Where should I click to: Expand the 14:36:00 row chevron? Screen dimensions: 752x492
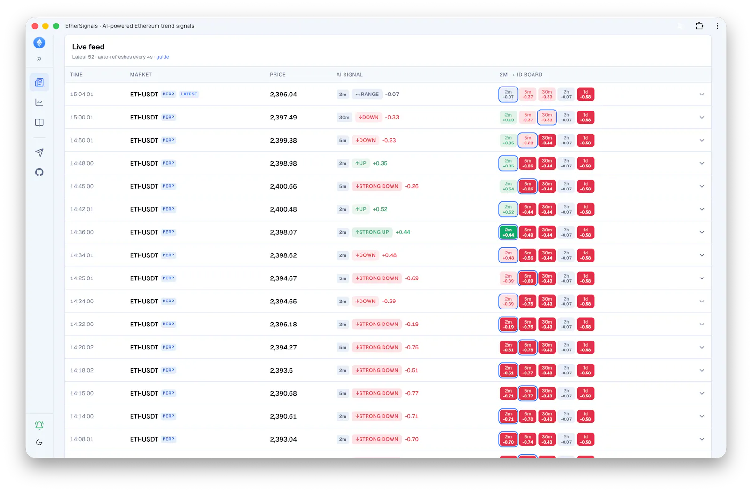click(x=702, y=232)
